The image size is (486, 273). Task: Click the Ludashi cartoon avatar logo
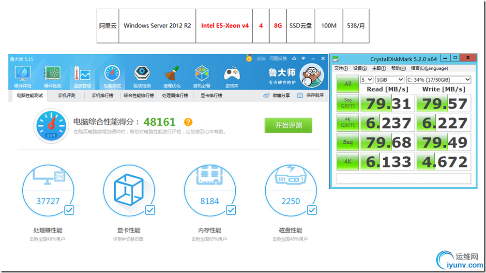pos(312,76)
